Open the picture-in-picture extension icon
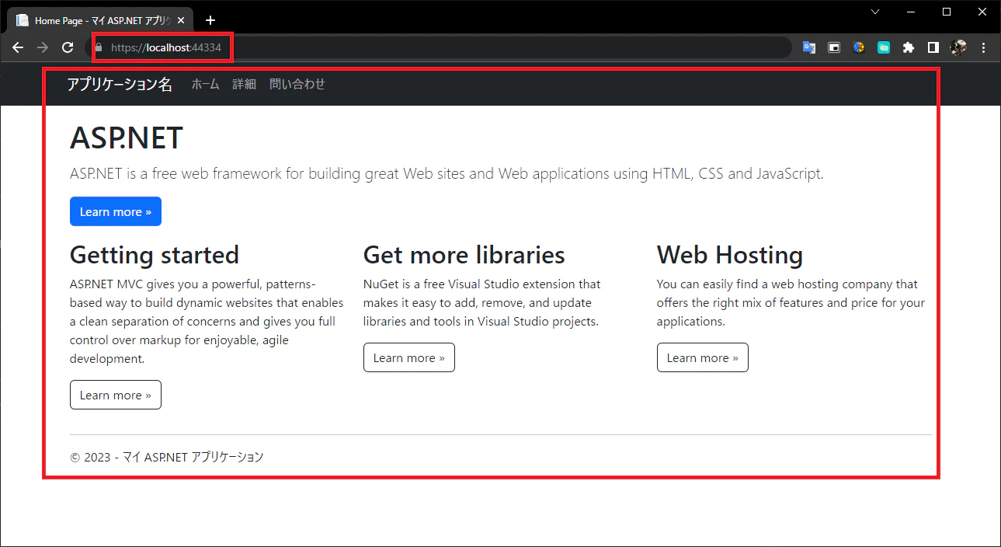This screenshot has height=547, width=1001. [834, 47]
